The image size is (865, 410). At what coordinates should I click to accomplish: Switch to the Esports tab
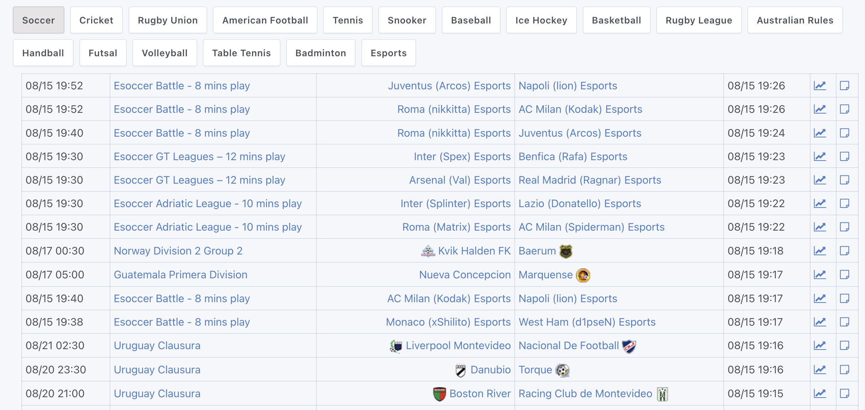tap(389, 53)
